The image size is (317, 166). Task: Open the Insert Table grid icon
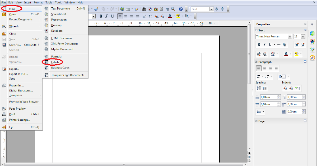(128, 9)
